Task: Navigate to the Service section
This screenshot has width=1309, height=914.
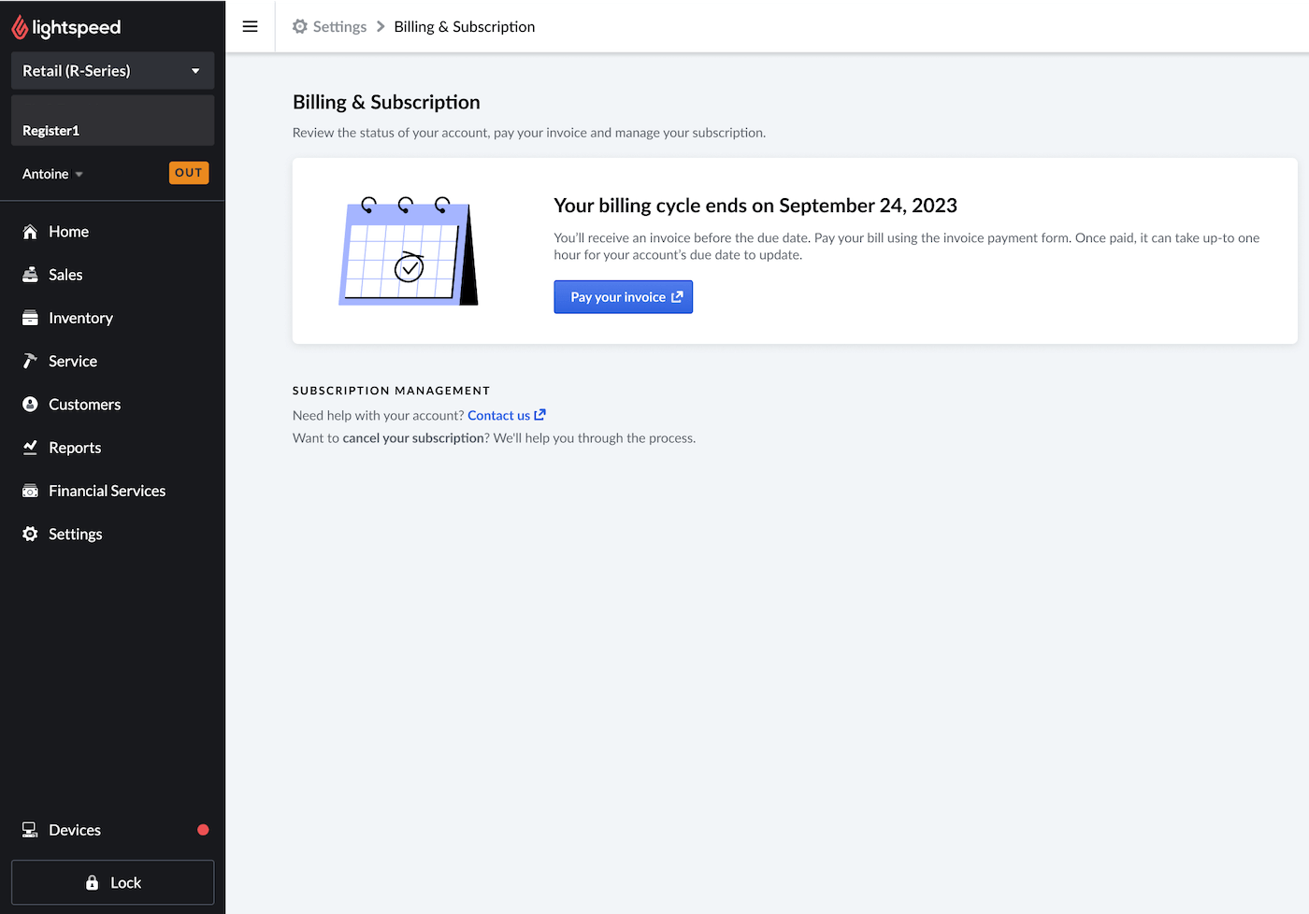Action: click(x=73, y=361)
